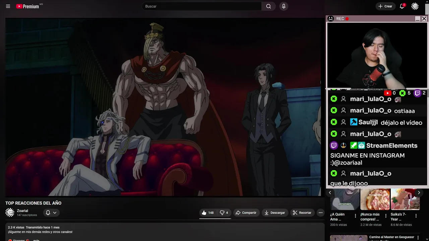
Task: Click the StreamElements chat username
Action: tap(392, 146)
